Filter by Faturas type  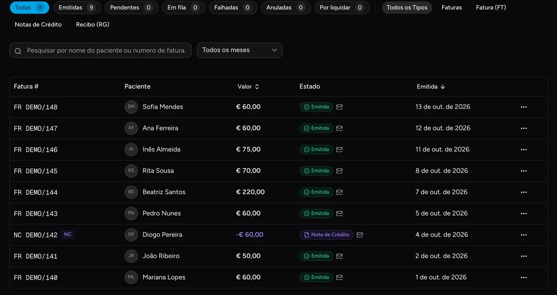tap(452, 8)
